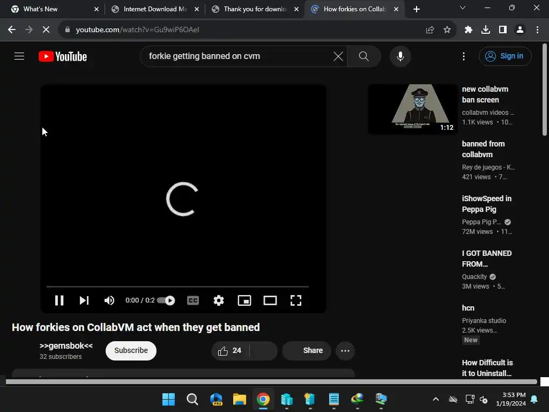
Task: Open the Extensions puzzle menu
Action: coord(469,30)
